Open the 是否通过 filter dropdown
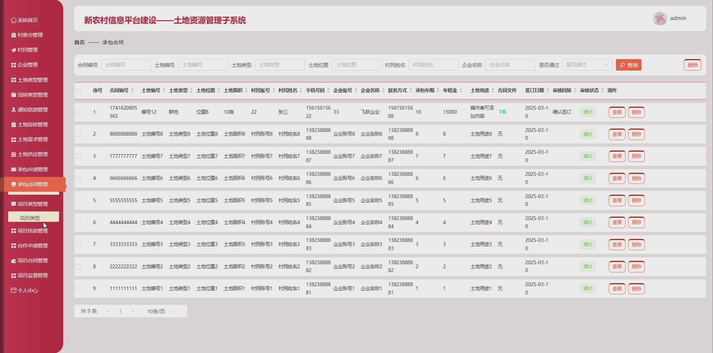 coord(587,65)
